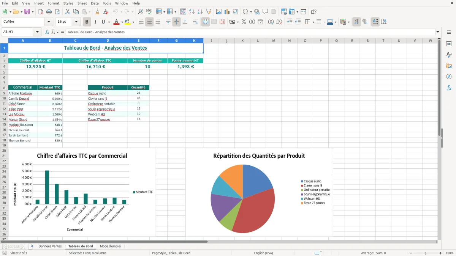Image resolution: width=456 pixels, height=256 pixels.
Task: Align text left
Action: coord(141,22)
